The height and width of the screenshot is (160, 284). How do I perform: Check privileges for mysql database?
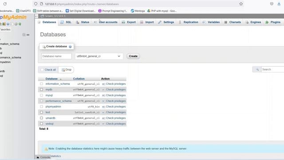114,95
